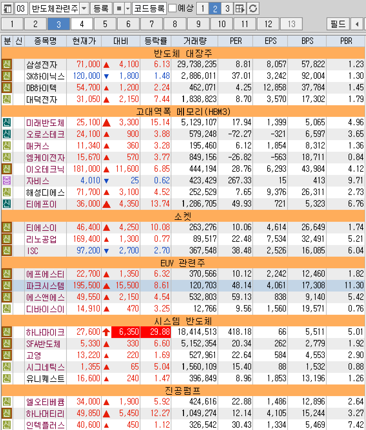Click the 신 icon beside 고영
The width and height of the screenshot is (366, 430).
[7, 355]
